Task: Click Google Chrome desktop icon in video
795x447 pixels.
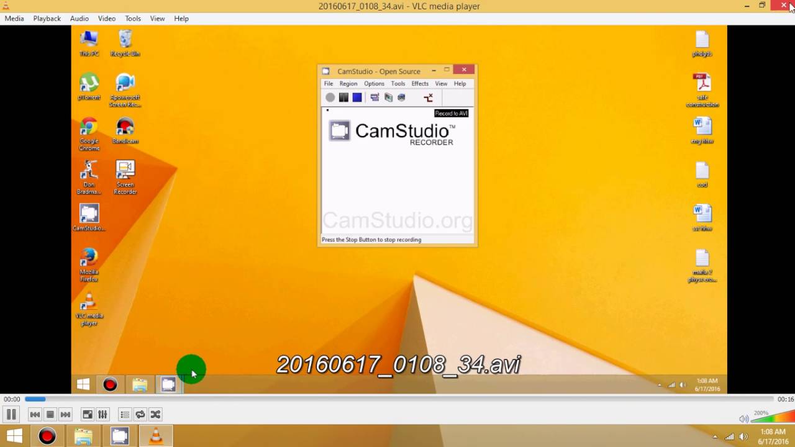Action: 89,134
